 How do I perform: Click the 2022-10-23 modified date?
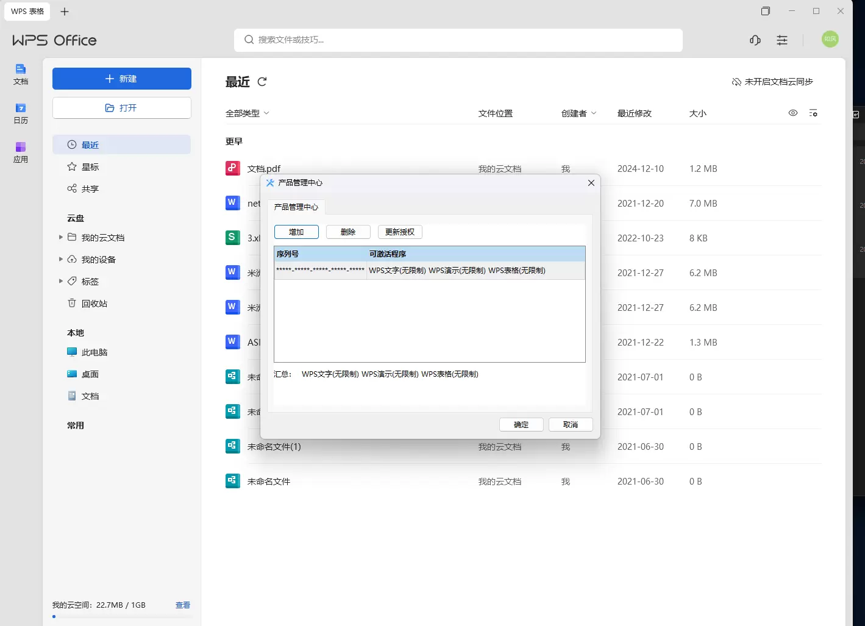pos(641,238)
